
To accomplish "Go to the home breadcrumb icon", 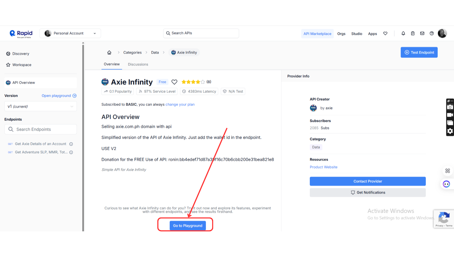I will (x=109, y=52).
